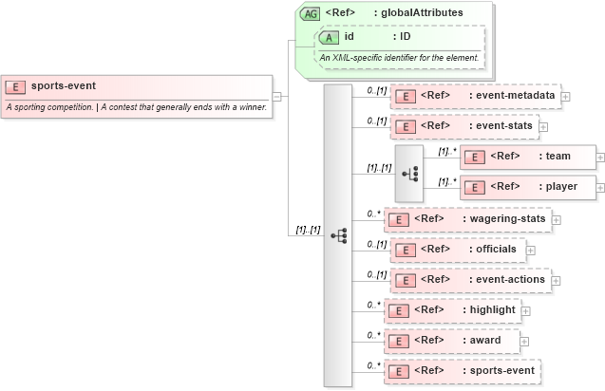Viewport: 605px width, 391px height.
Task: Click the XML-specific identifier description
Action: click(399, 58)
